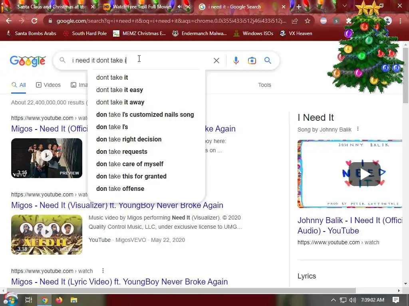
Task: Open the tab search dropdown arrow
Action: tap(345, 6)
